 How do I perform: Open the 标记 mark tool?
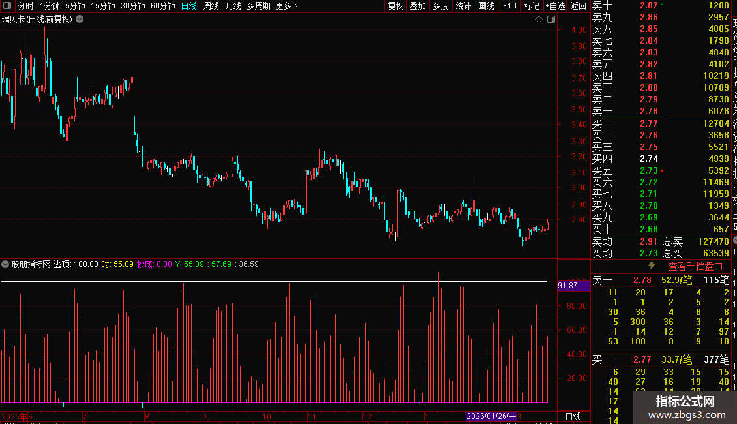pos(532,6)
